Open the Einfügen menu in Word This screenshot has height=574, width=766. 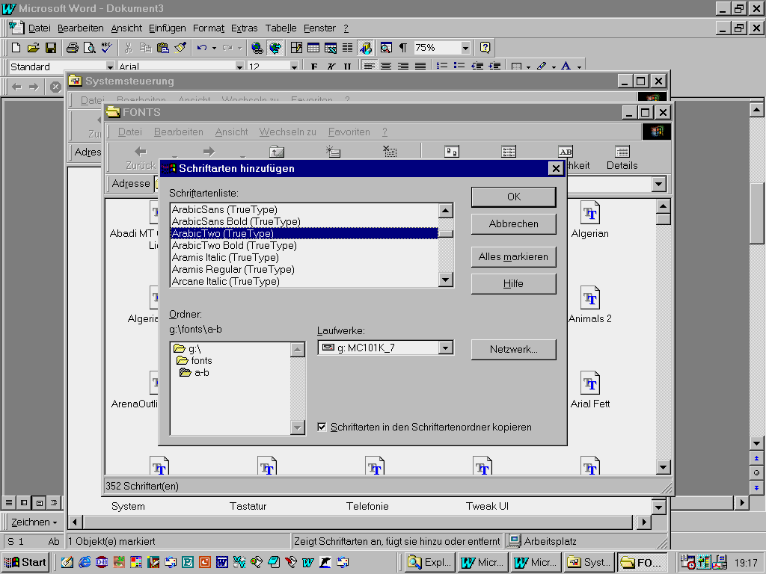coord(167,28)
